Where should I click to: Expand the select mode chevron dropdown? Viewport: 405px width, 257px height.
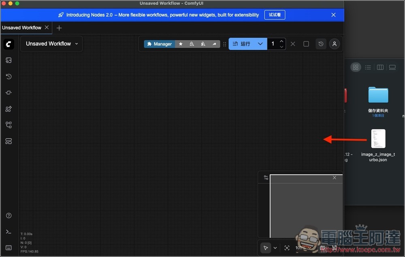point(275,248)
